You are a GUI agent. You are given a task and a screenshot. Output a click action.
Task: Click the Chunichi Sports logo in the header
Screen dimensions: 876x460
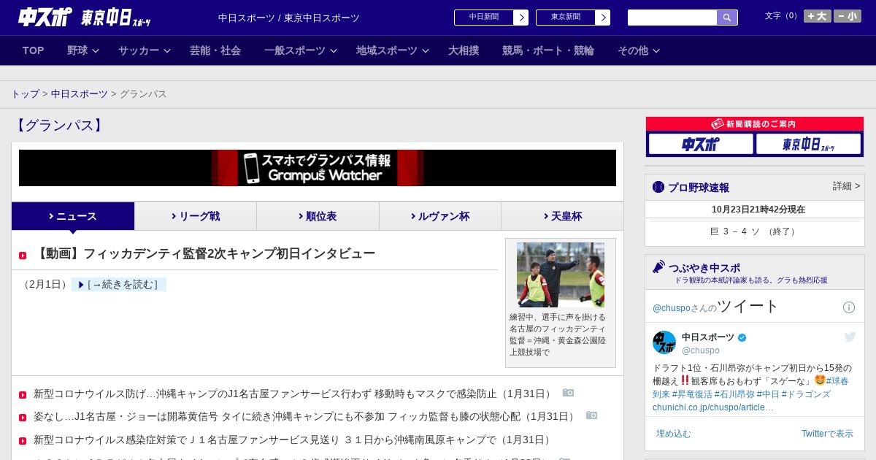click(45, 17)
